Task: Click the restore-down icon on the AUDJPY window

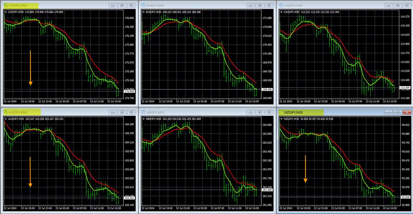Action: pyautogui.click(x=122, y=112)
